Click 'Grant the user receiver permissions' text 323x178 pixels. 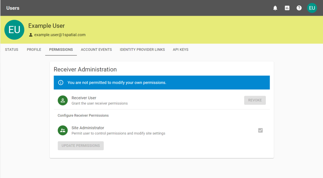pos(99,103)
